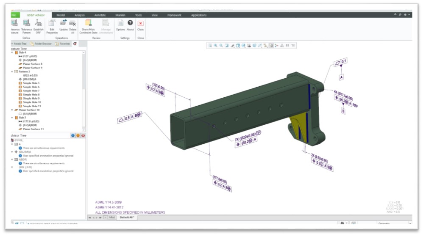Open the Framework ribbon tab

tap(174, 15)
